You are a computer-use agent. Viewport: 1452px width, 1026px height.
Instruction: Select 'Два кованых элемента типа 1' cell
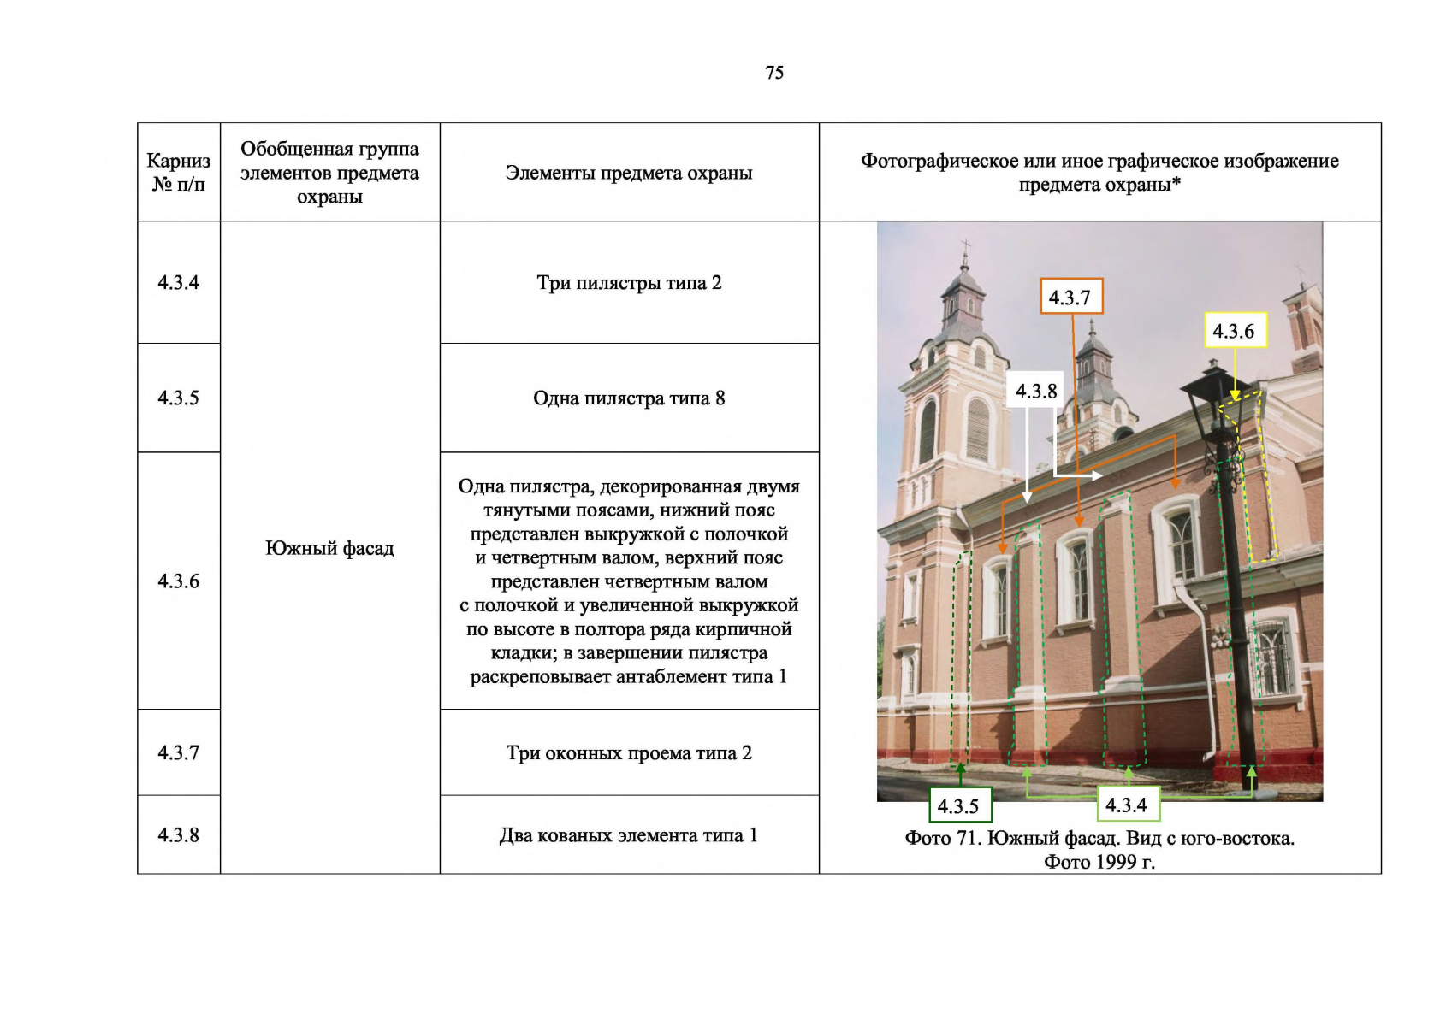(629, 835)
